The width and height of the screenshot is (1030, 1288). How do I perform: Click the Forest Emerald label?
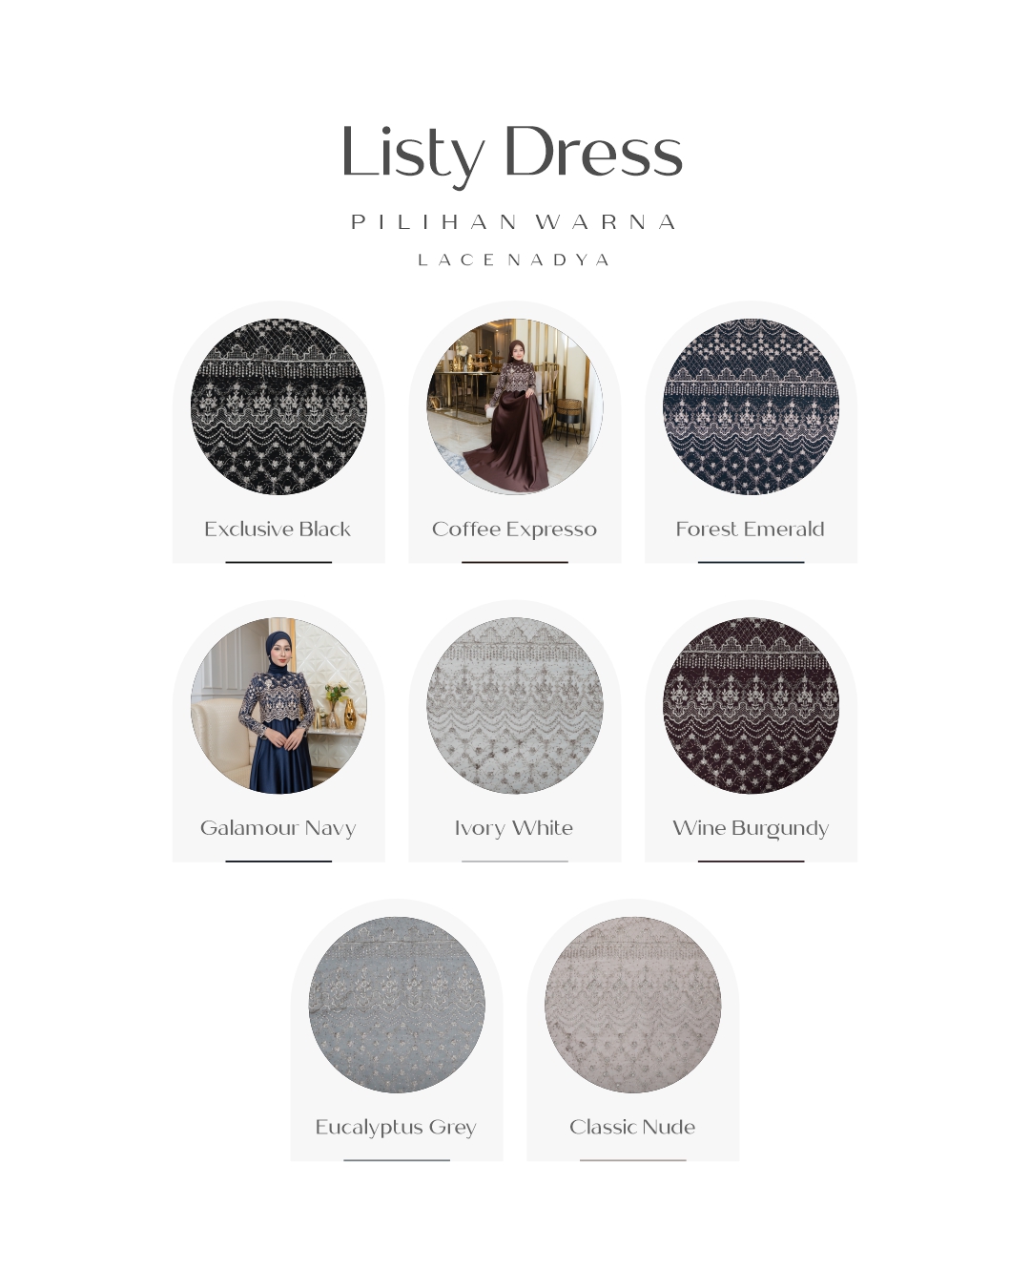pos(751,529)
